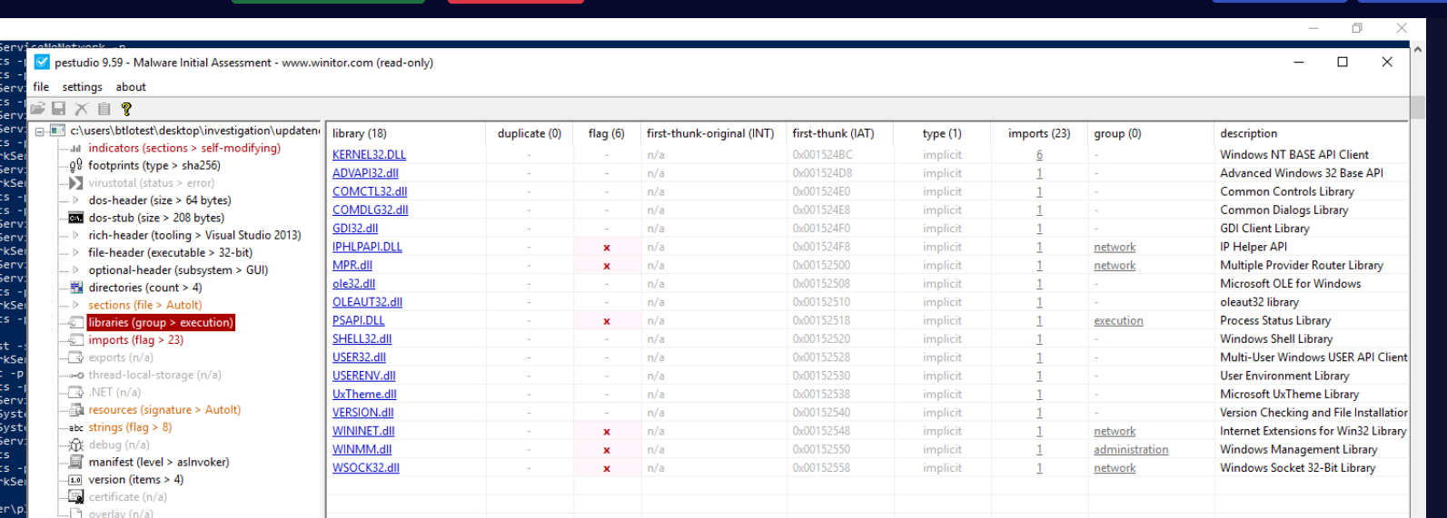Collapse the root file path tree node
Screen dimensions: 1447x518
[40, 132]
